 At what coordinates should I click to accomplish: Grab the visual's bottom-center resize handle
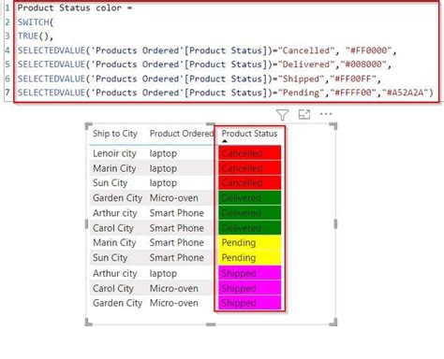pyautogui.click(x=211, y=324)
